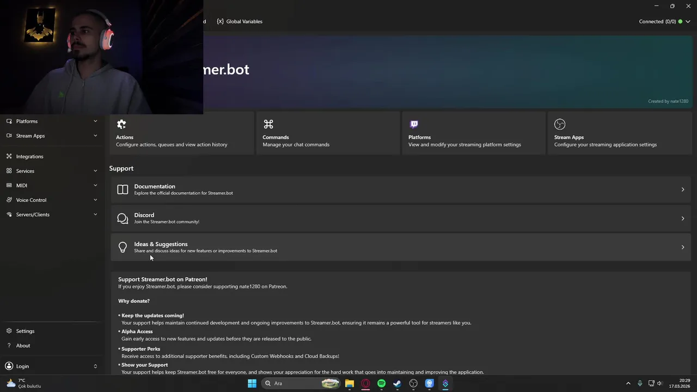697x392 pixels.
Task: Click the Commands card icon
Action: click(x=268, y=124)
